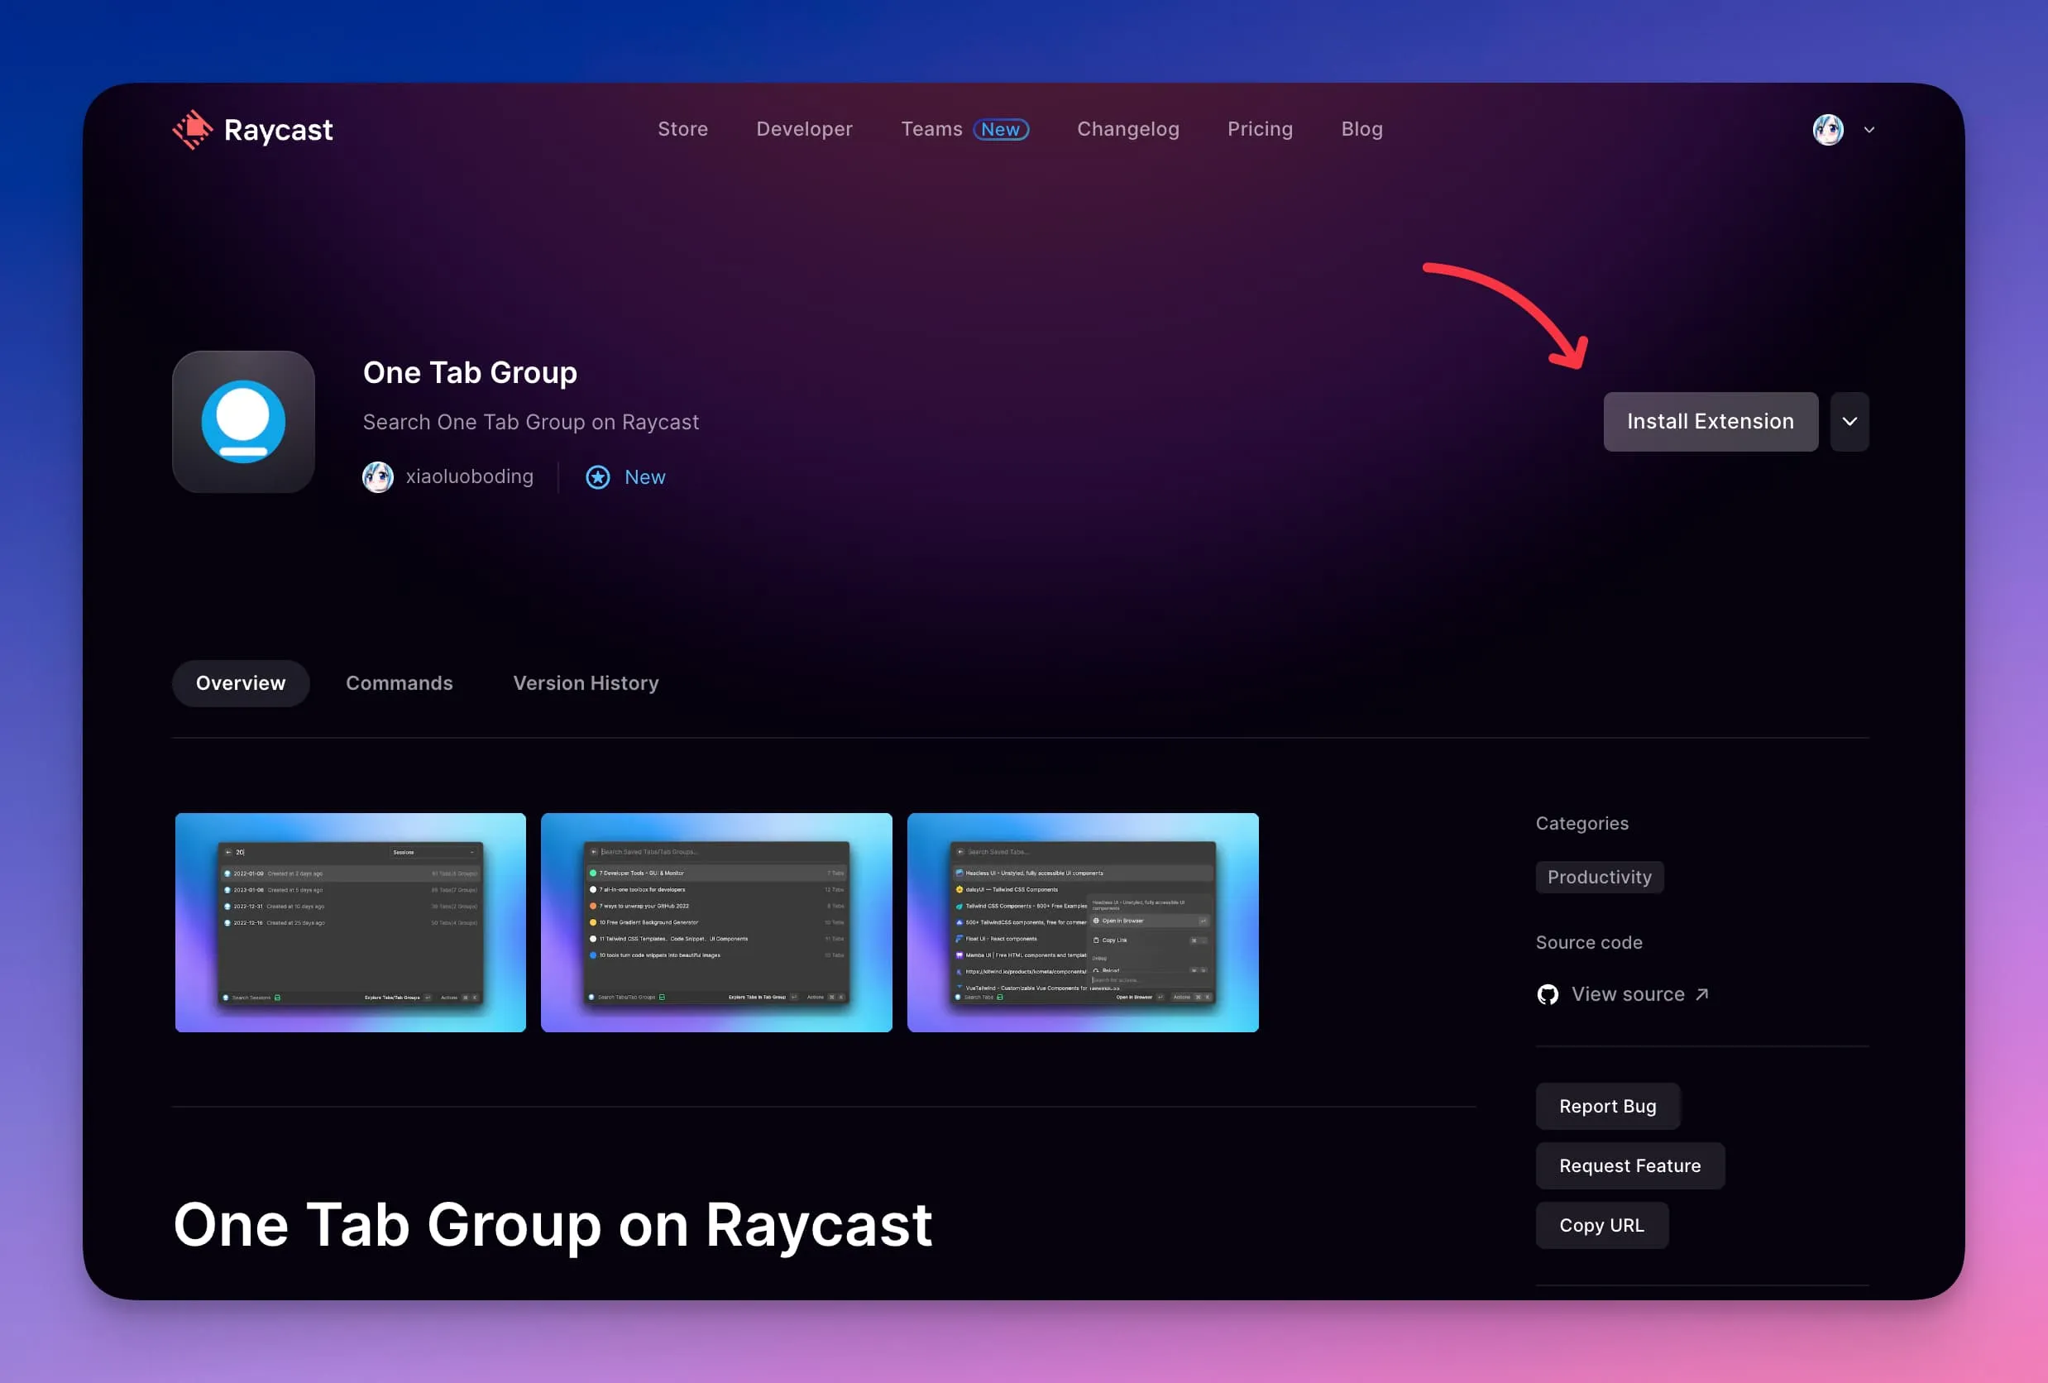This screenshot has height=1383, width=2048.
Task: Open the Version History tab
Action: click(585, 683)
